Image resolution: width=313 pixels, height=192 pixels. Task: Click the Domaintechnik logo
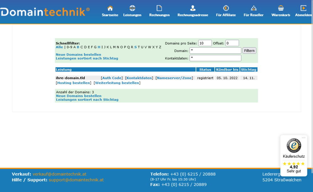pyautogui.click(x=45, y=12)
